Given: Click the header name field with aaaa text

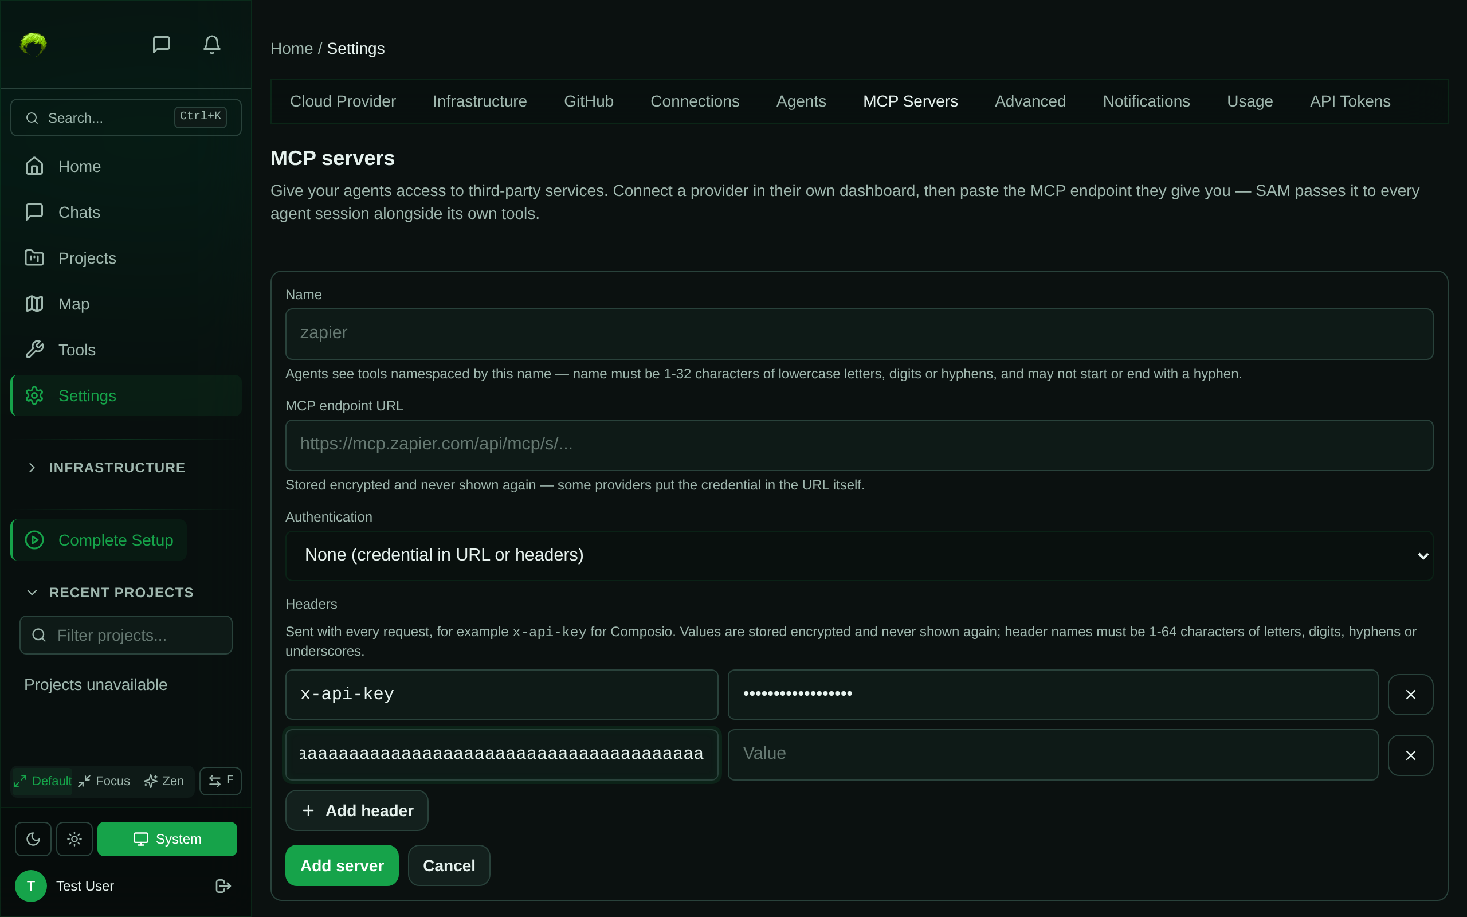Looking at the screenshot, I should [x=501, y=754].
